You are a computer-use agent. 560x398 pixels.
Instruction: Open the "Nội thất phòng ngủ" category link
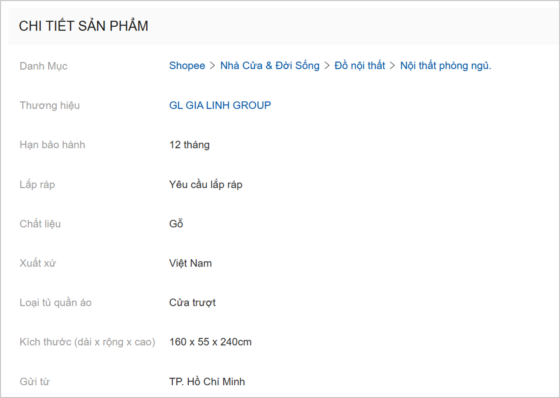[445, 65]
